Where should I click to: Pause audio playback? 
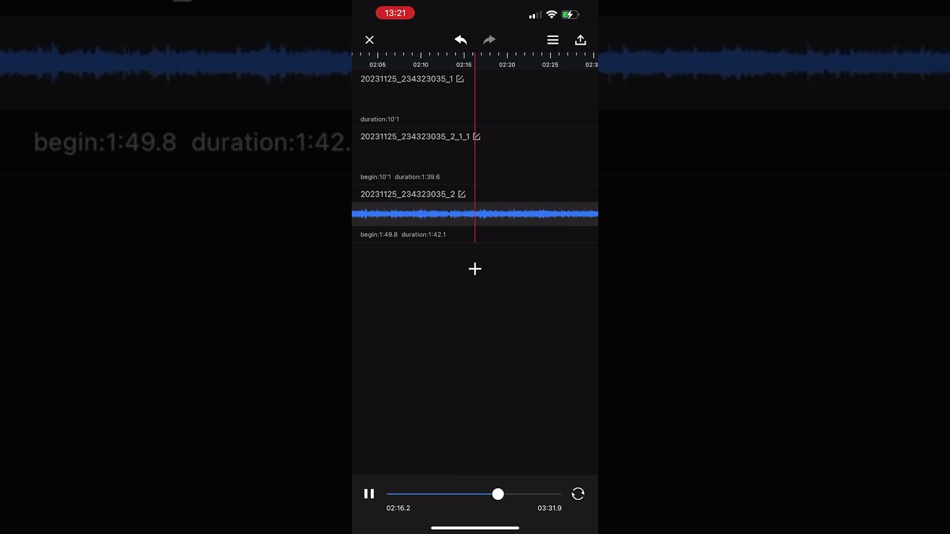click(369, 494)
